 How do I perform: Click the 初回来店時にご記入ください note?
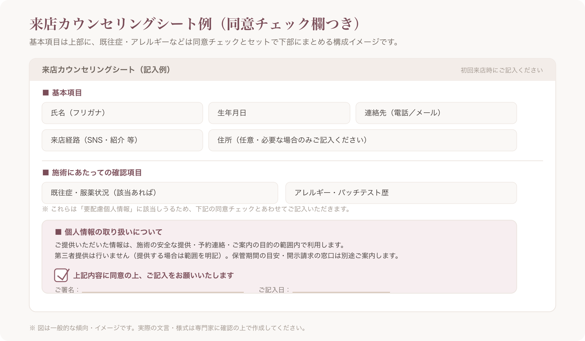(x=502, y=70)
